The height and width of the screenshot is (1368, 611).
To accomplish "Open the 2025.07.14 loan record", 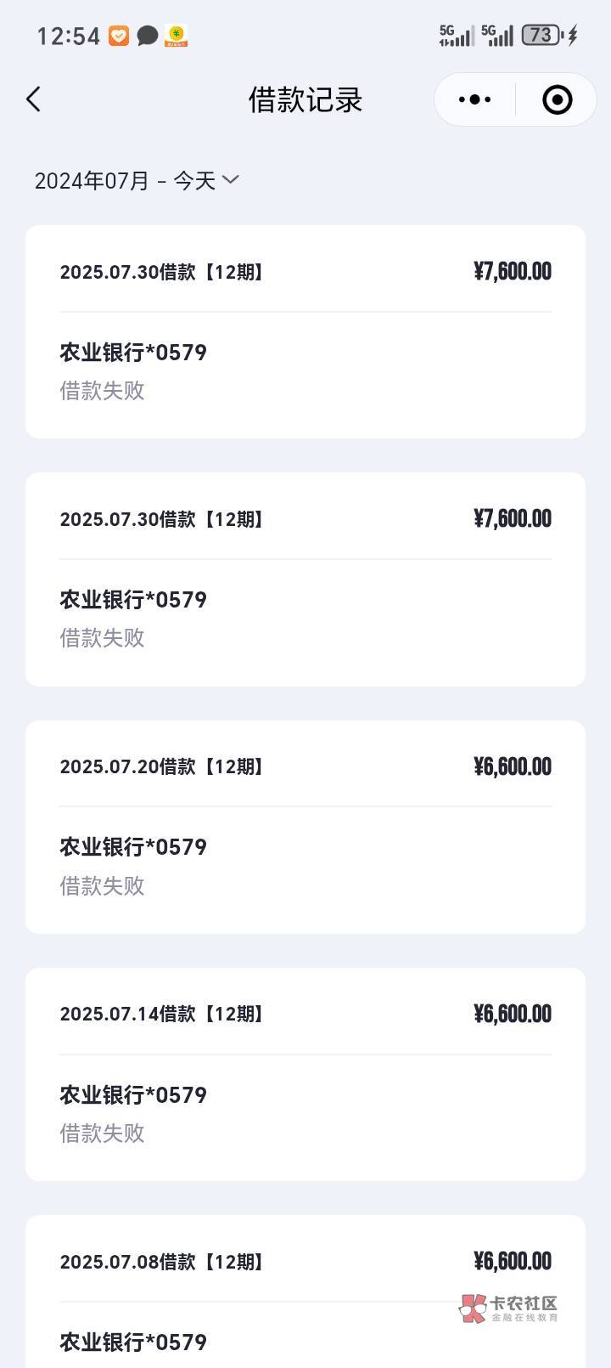I will [x=305, y=1074].
